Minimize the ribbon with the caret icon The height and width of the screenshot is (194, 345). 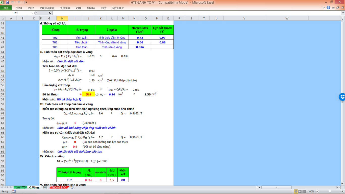[324, 8]
